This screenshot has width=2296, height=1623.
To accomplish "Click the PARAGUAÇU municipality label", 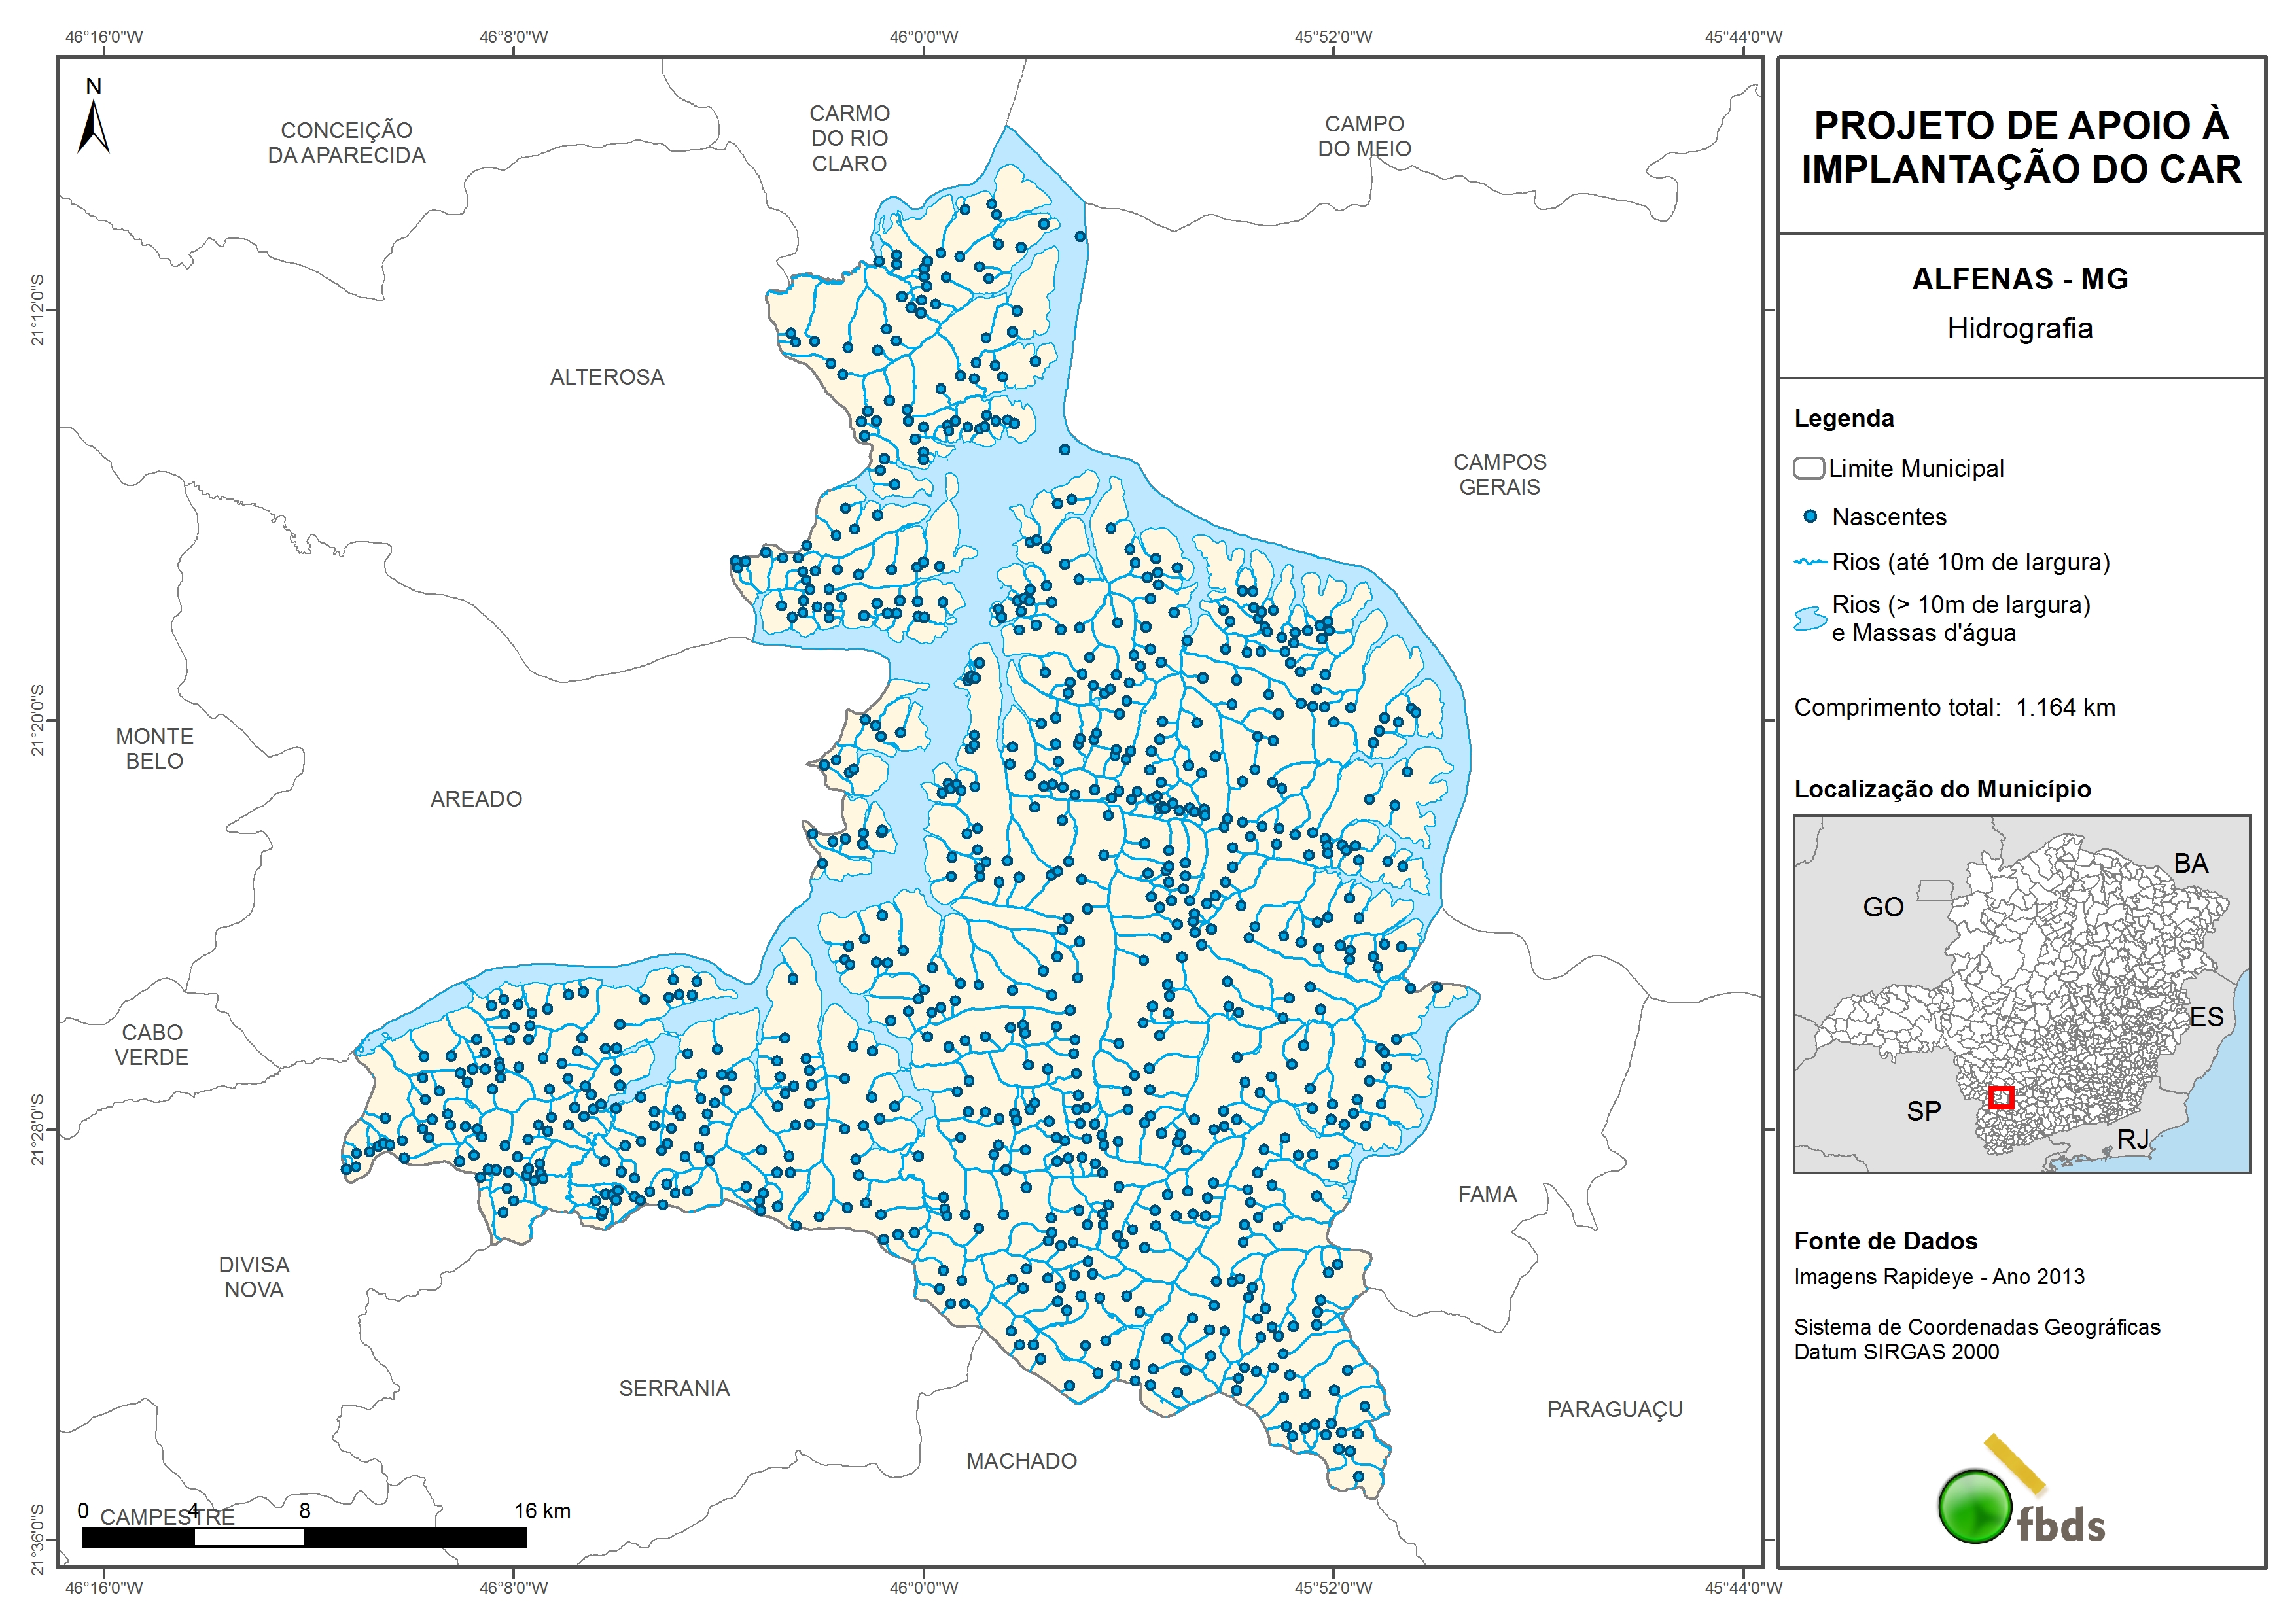I will [1614, 1409].
